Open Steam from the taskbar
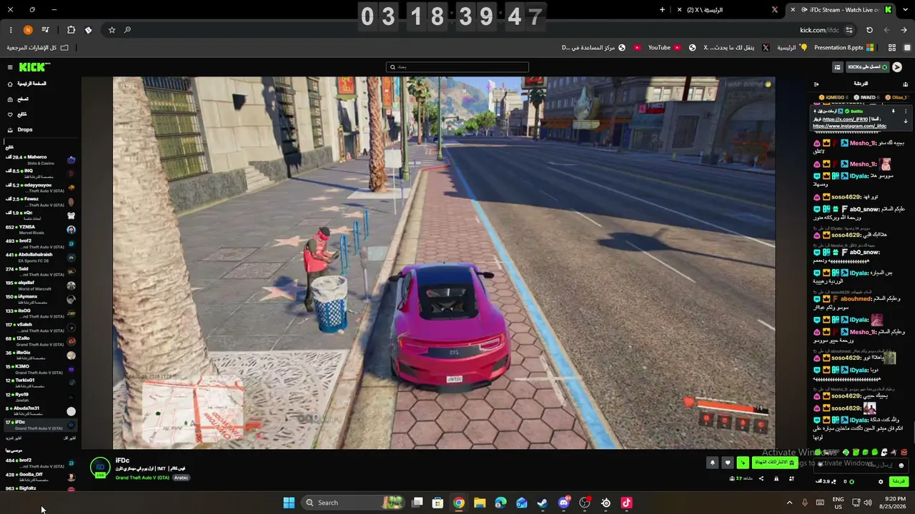The width and height of the screenshot is (915, 514). (x=543, y=503)
